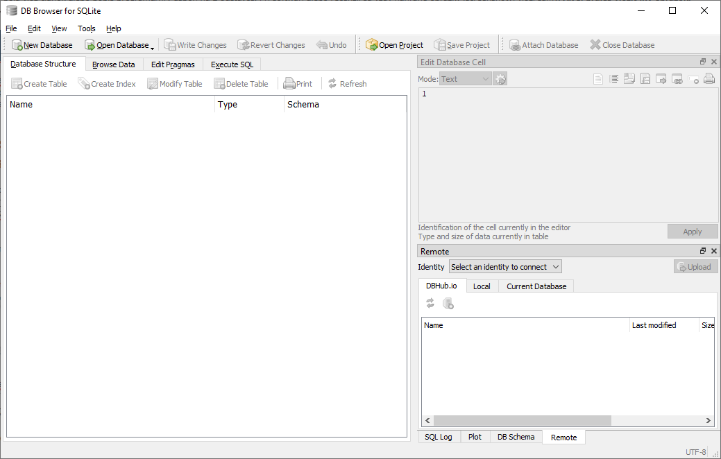The width and height of the screenshot is (721, 459).
Task: Click the Revert Changes icon
Action: [x=271, y=44]
